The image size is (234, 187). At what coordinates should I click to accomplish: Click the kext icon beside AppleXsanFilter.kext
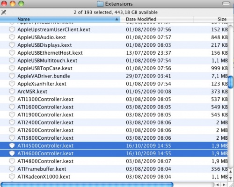[12, 84]
